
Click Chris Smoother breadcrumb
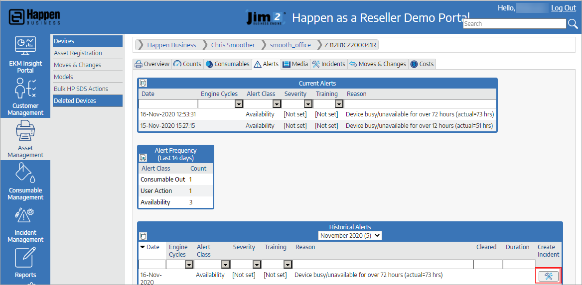tap(233, 45)
